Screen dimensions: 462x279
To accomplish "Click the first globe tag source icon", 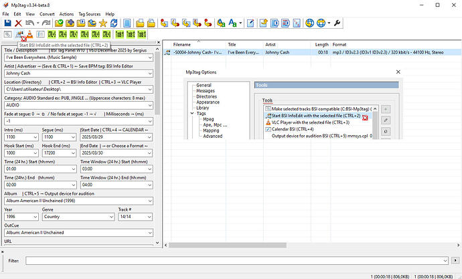I will [309, 23].
